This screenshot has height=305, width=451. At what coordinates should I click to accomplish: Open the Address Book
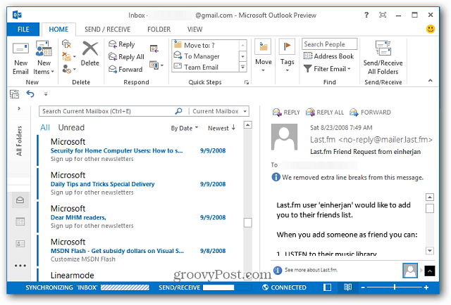click(x=329, y=56)
